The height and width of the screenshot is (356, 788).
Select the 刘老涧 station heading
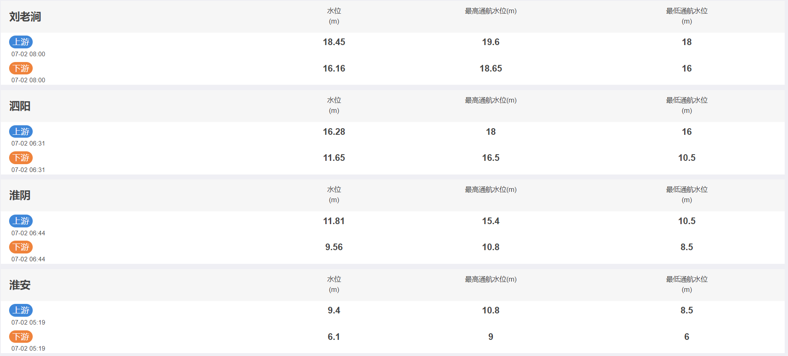coord(25,17)
